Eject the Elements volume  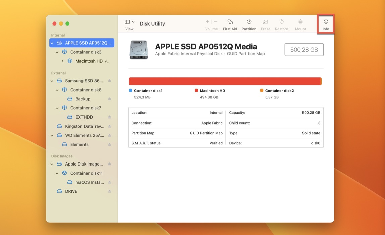109,144
